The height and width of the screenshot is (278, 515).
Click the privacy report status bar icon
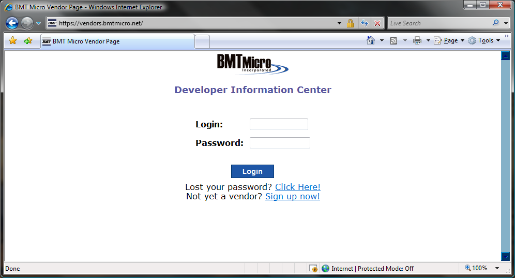click(313, 269)
